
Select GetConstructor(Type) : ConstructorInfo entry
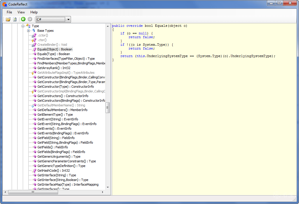66,87
